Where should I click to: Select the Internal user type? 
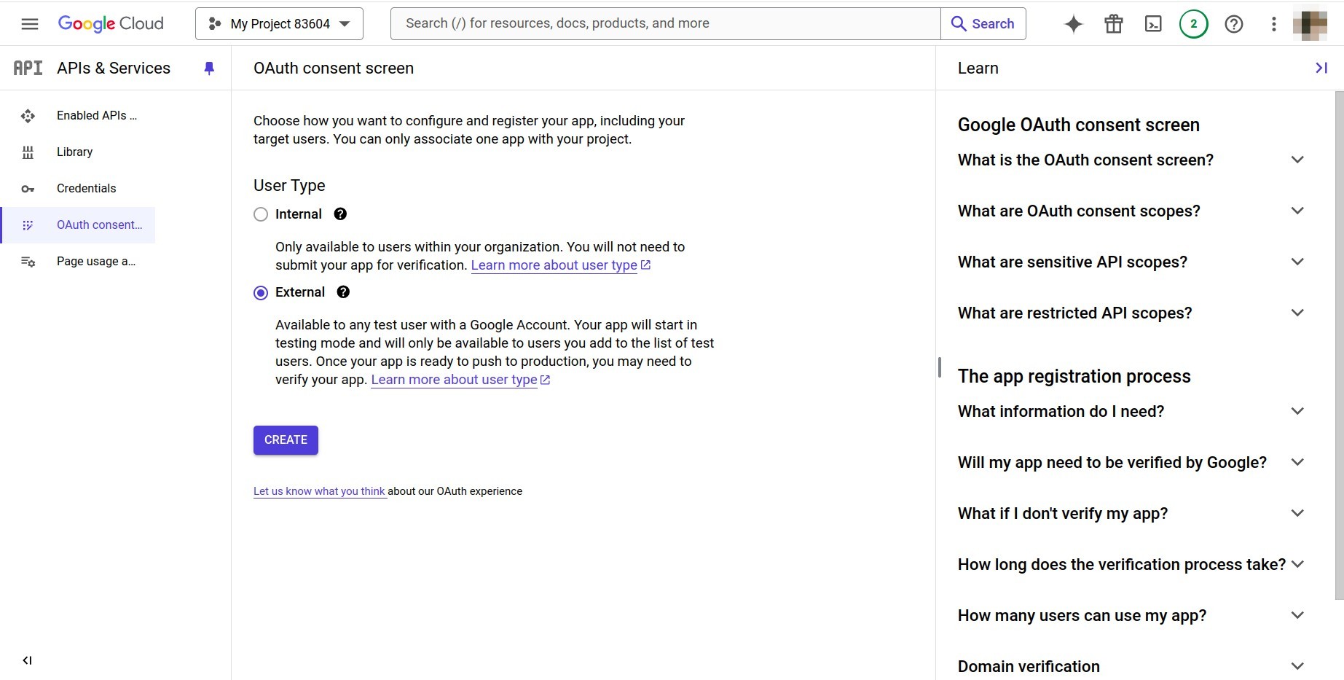261,214
